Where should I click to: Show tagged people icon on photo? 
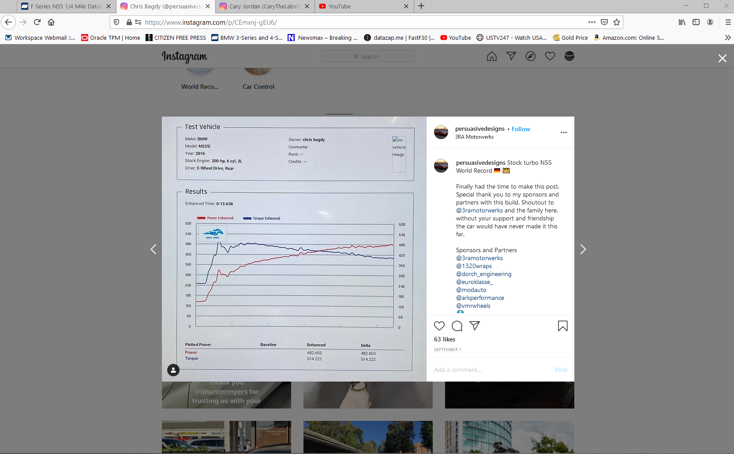click(173, 370)
